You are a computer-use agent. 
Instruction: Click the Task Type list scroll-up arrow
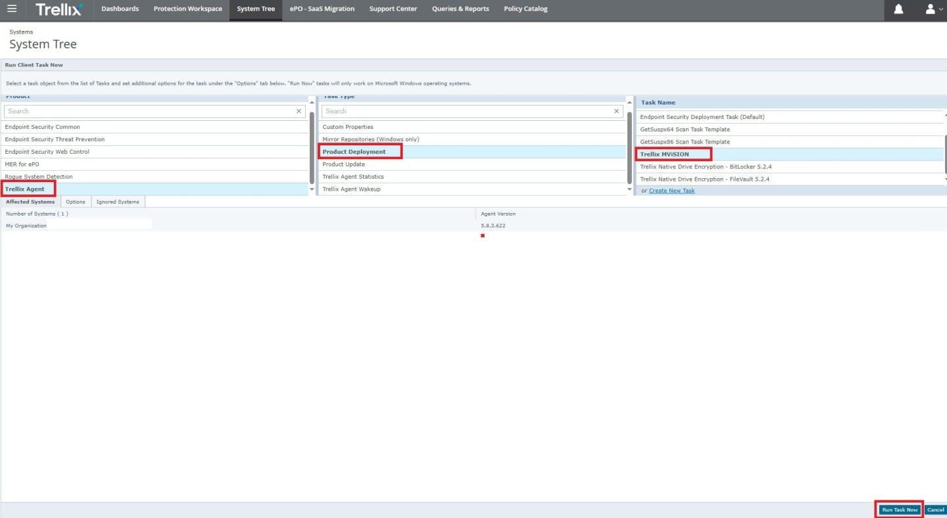(x=629, y=102)
